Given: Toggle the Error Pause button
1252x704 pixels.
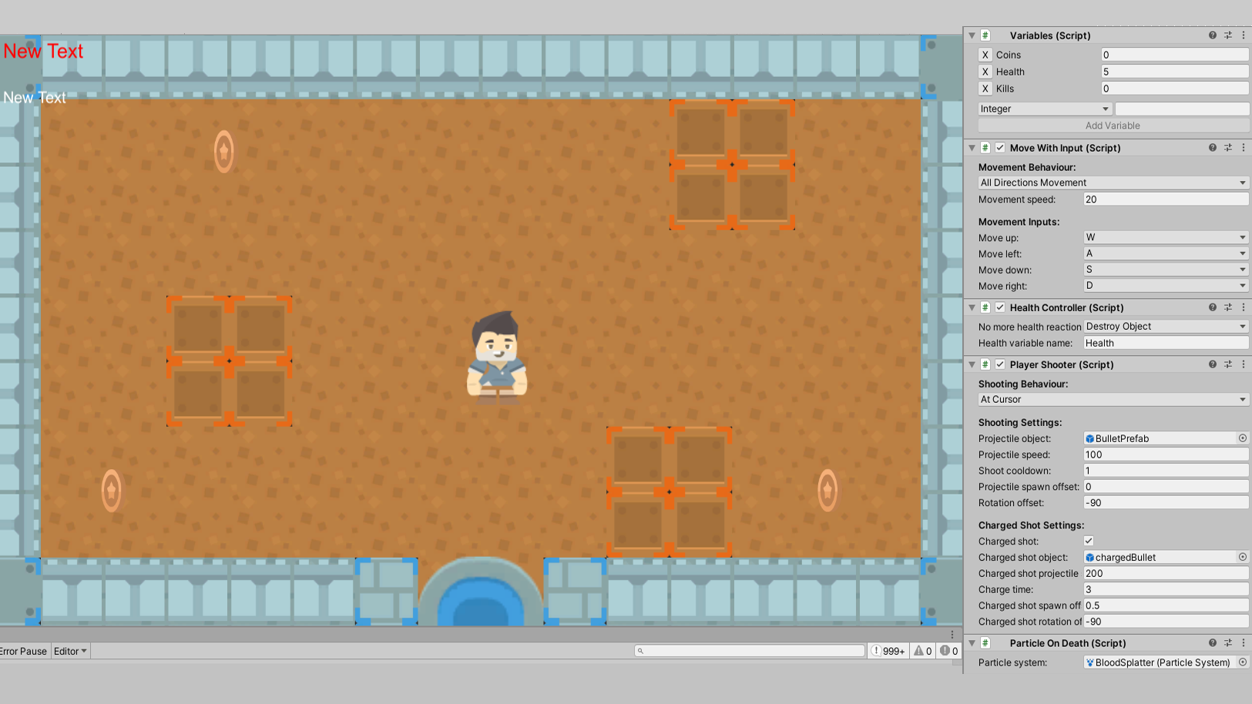Looking at the screenshot, I should (23, 651).
